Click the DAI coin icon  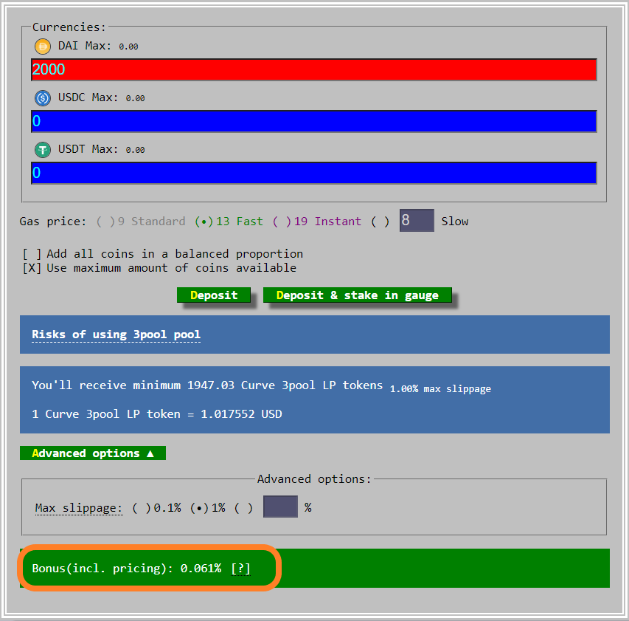pos(43,47)
